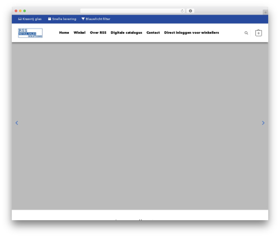Open Direct inloggen voor winkeliers
Screen dimensions: 280x237
click(x=192, y=32)
